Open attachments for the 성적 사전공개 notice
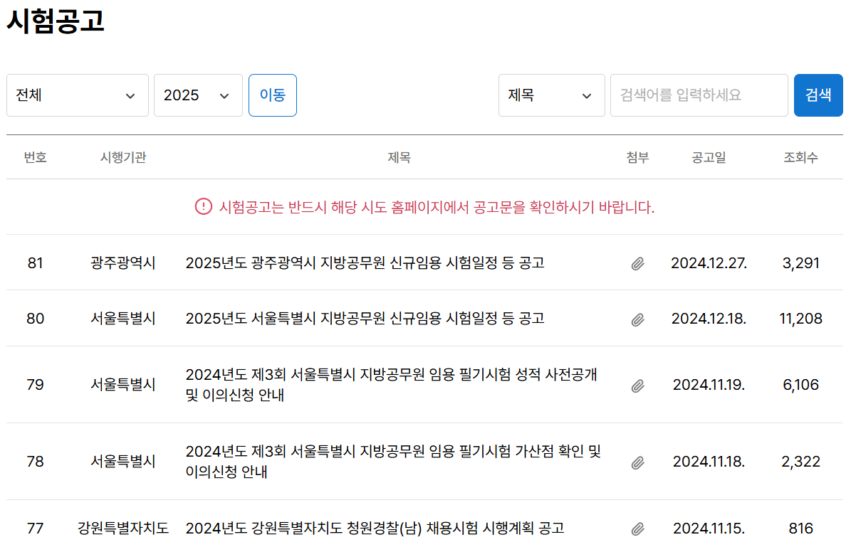846x552 pixels. tap(637, 384)
